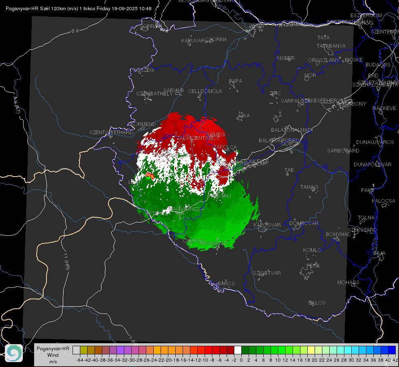This screenshot has width=399, height=367.
Task: Click the BONYHÁD city label
Action: tap(338, 234)
